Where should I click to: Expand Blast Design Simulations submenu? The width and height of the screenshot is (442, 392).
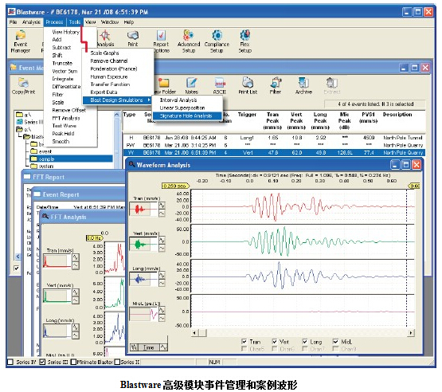tap(117, 100)
